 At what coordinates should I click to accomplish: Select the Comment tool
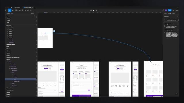[x=31, y=10]
